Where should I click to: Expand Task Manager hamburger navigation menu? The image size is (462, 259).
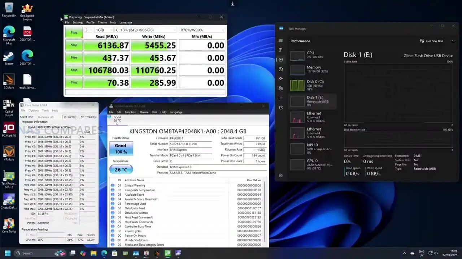(281, 41)
